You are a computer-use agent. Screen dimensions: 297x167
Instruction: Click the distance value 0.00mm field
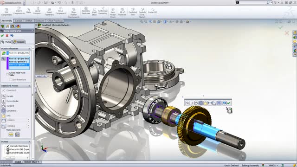17,120
